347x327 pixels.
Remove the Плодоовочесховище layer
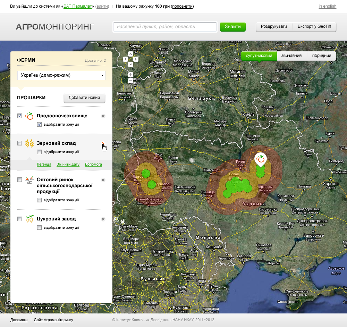pos(103,116)
